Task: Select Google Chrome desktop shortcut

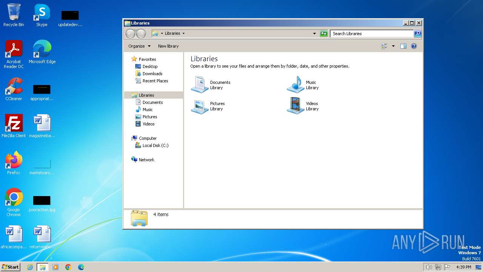Action: pos(14,202)
